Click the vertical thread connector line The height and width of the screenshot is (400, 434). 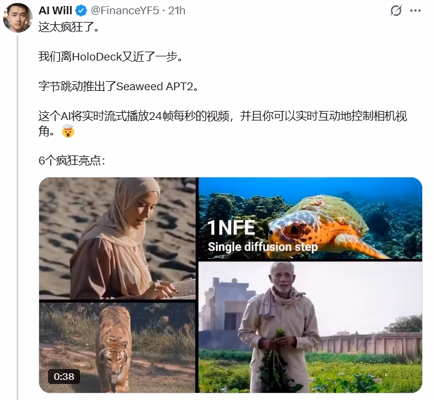18,217
